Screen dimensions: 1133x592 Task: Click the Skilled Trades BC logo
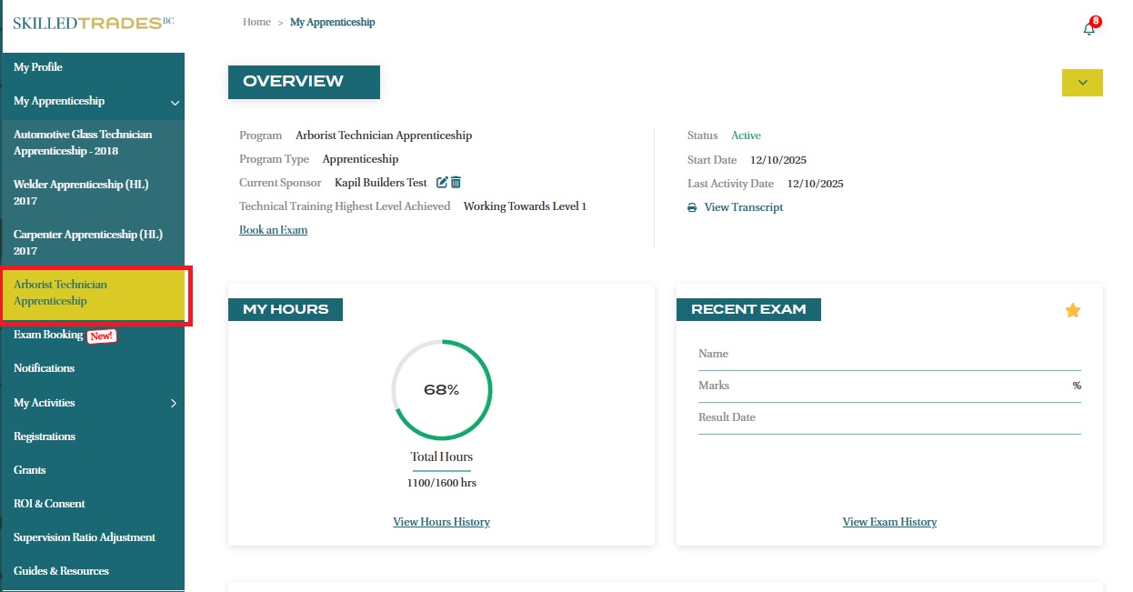point(93,23)
